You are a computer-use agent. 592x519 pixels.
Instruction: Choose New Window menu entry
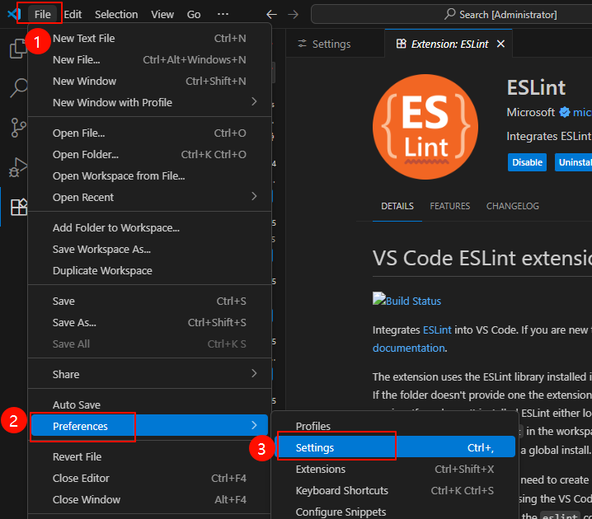click(x=149, y=82)
